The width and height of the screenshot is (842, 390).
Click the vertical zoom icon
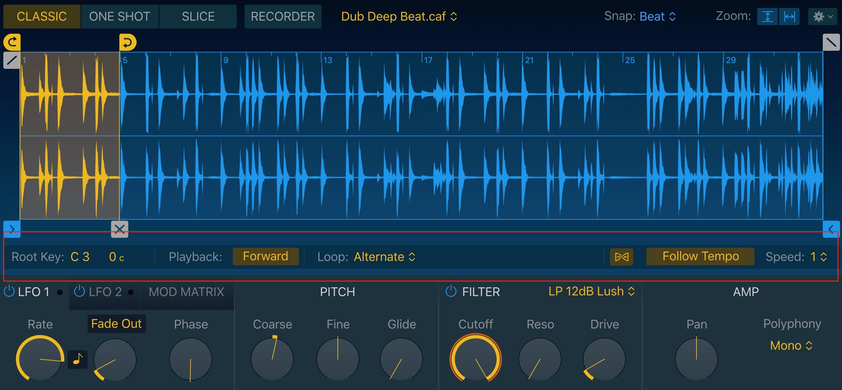(x=768, y=16)
